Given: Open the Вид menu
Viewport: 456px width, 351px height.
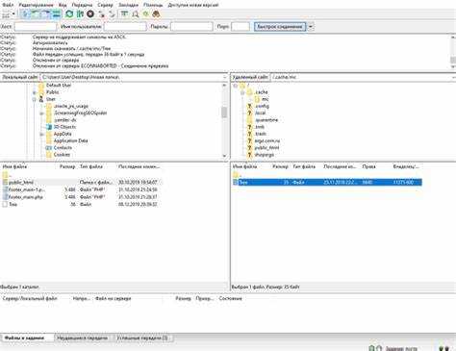Looking at the screenshot, I should [x=63, y=5].
